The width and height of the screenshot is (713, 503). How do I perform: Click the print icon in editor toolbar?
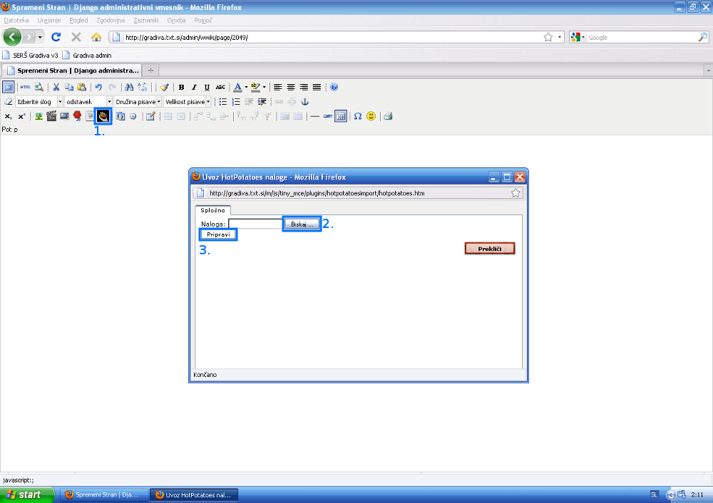[388, 116]
